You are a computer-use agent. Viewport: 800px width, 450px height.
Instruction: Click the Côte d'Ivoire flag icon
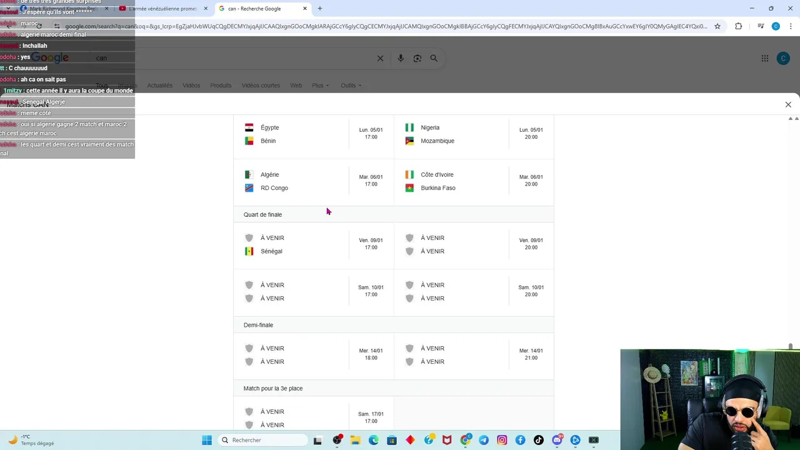click(x=409, y=174)
